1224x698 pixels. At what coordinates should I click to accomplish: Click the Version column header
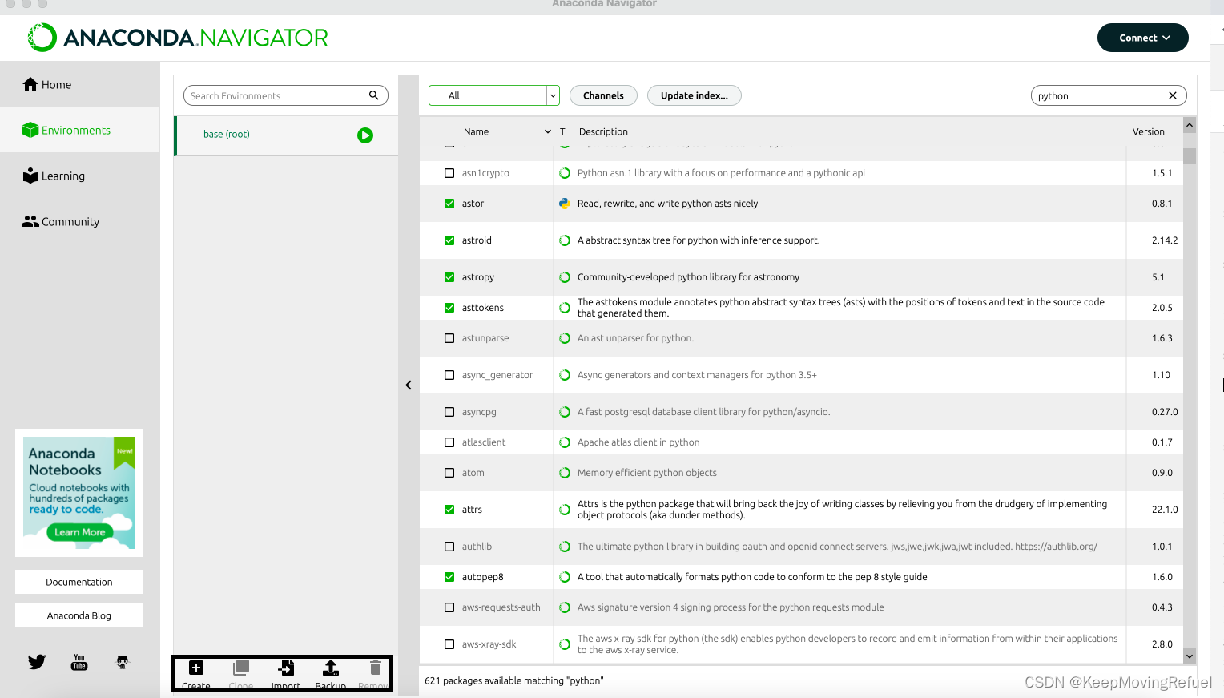click(x=1149, y=131)
